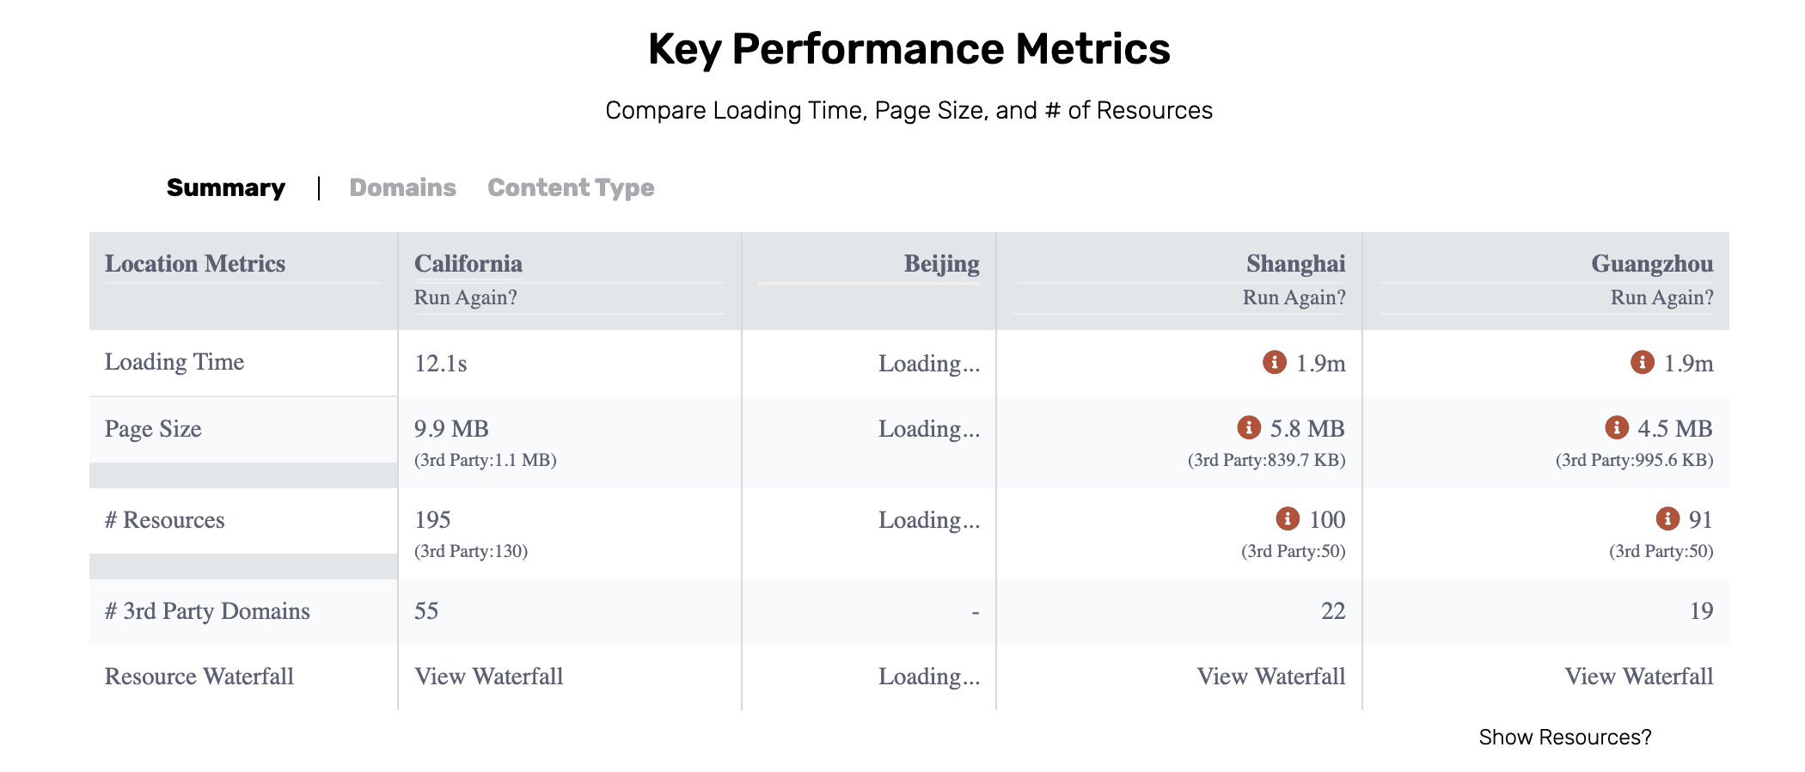Switch to the Content Type tab
Image resolution: width=1805 pixels, height=772 pixels.
point(571,187)
